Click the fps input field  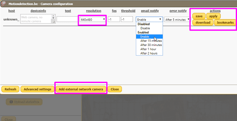(x=114, y=19)
